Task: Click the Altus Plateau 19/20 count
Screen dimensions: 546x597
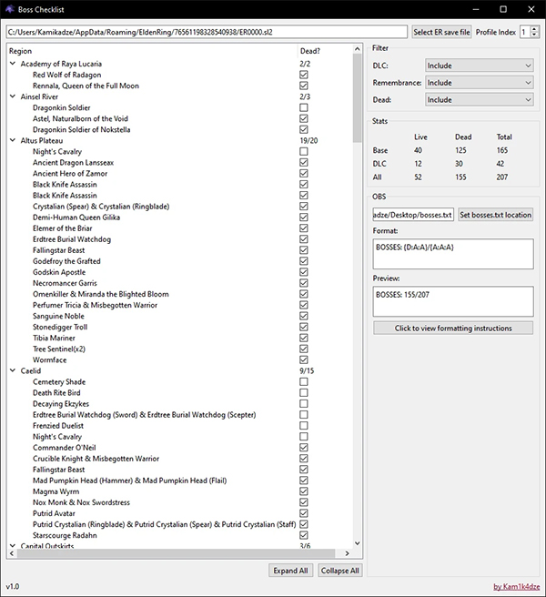Action: (x=308, y=140)
